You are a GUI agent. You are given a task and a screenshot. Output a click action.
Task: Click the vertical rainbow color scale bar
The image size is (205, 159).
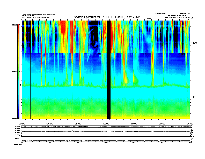click(x=18, y=71)
